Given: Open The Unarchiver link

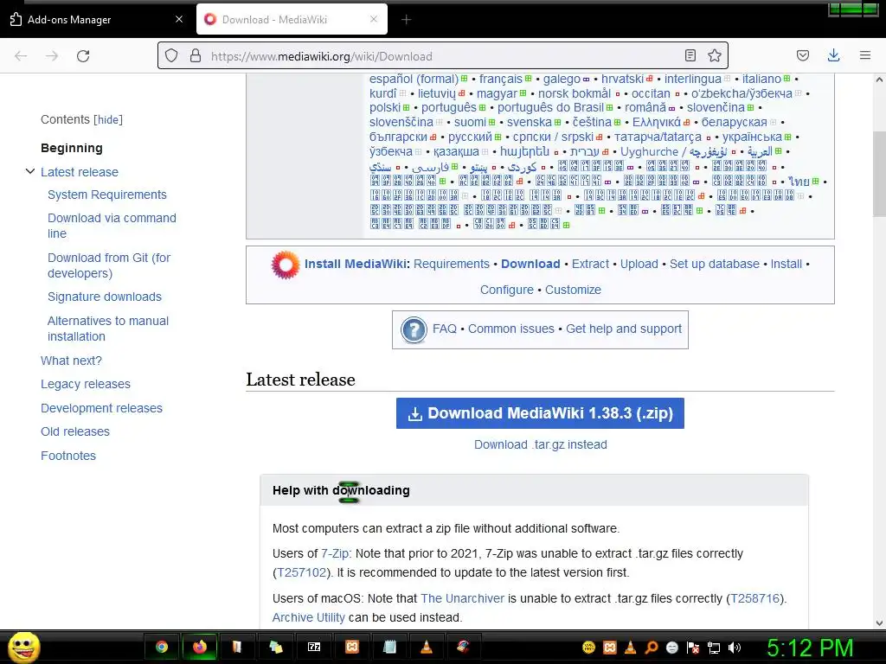Looking at the screenshot, I should [462, 598].
